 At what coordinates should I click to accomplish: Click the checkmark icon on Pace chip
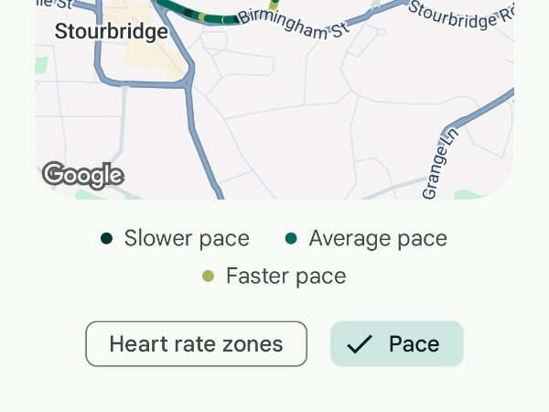point(360,344)
